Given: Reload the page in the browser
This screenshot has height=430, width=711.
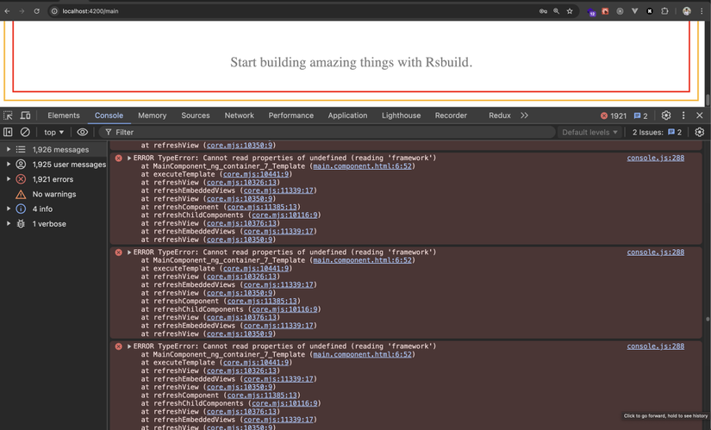Looking at the screenshot, I should pyautogui.click(x=37, y=11).
